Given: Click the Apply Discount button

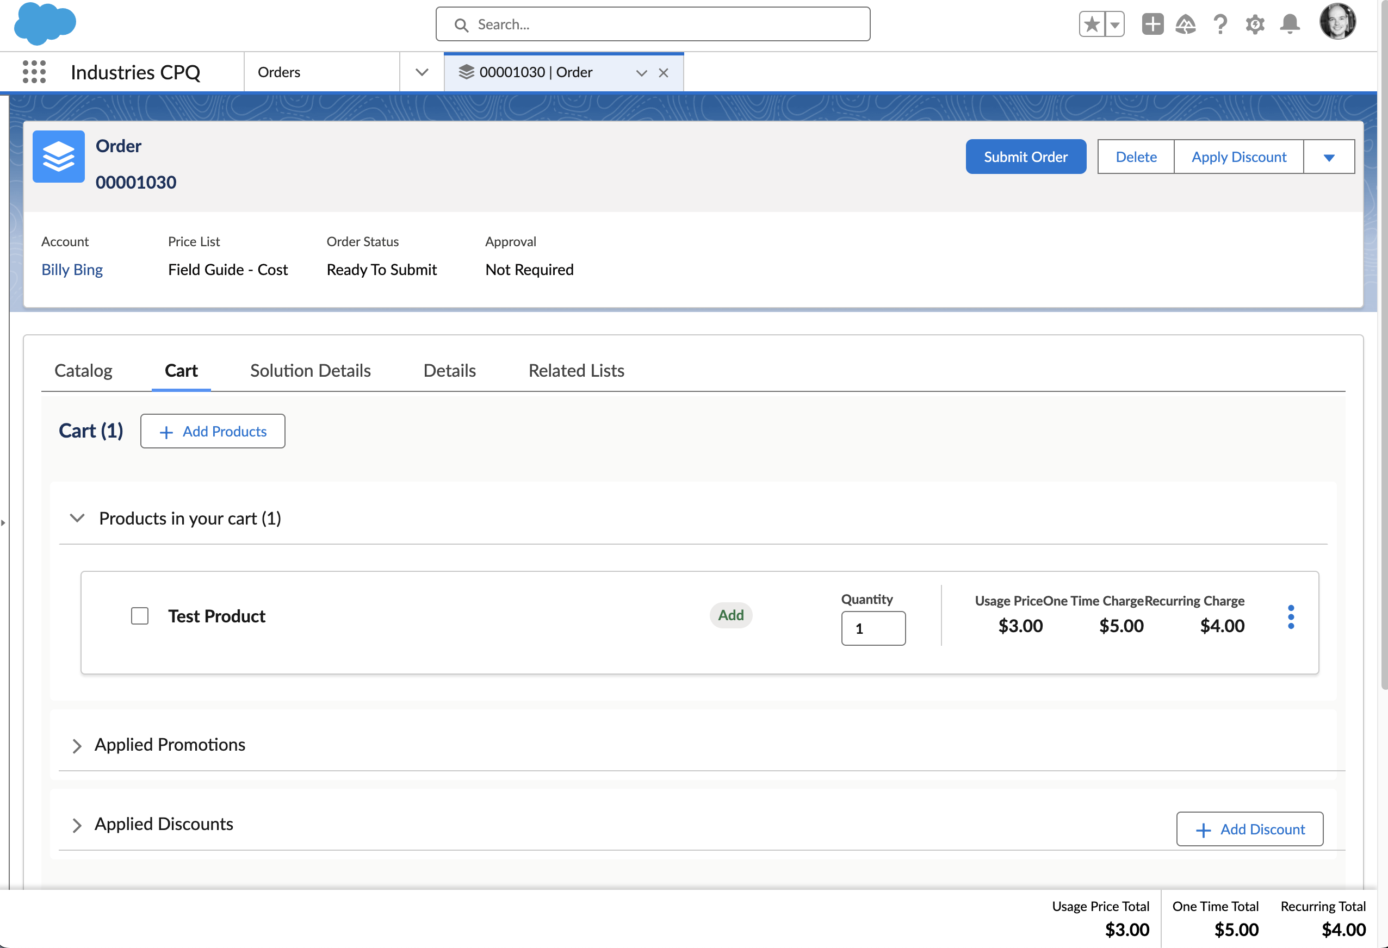Looking at the screenshot, I should (x=1238, y=157).
